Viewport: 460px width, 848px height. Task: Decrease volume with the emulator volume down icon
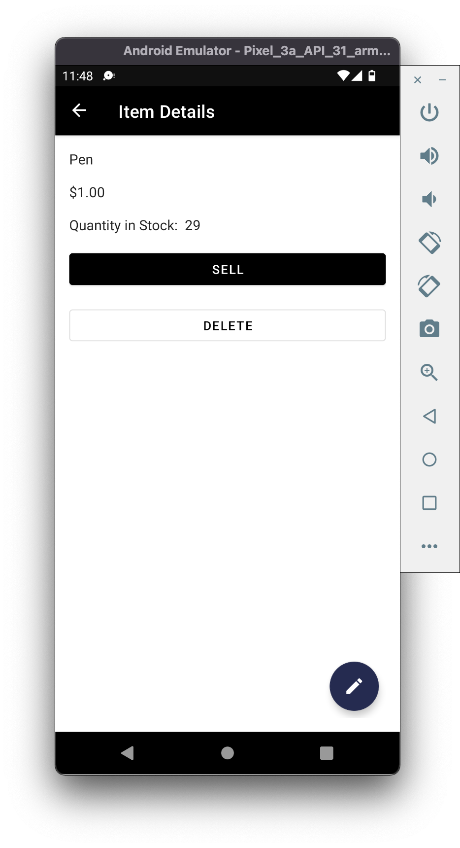point(429,199)
